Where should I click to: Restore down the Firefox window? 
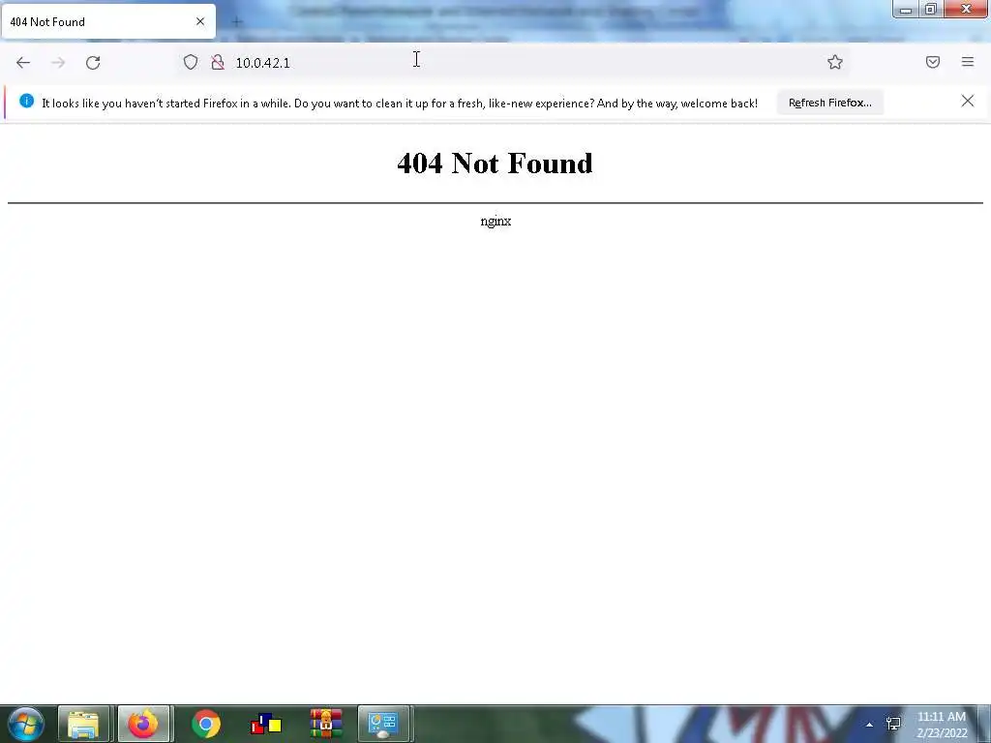pyautogui.click(x=931, y=9)
